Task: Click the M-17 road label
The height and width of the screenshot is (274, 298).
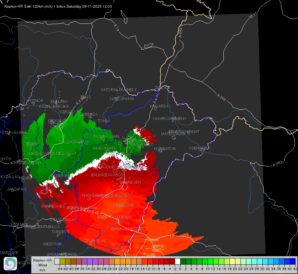Action: tap(253, 15)
